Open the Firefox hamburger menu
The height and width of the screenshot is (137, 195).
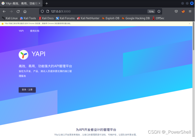click(190, 12)
